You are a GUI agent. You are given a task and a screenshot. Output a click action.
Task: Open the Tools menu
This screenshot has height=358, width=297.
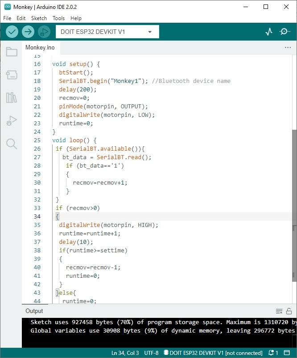click(59, 18)
